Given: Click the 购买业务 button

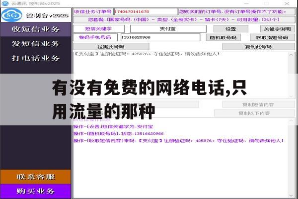Looking at the screenshot, I should 36,191.
